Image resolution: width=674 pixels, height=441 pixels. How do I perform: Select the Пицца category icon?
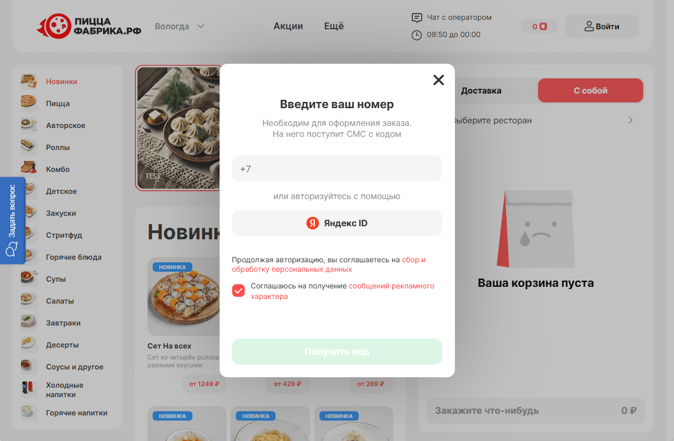29,103
